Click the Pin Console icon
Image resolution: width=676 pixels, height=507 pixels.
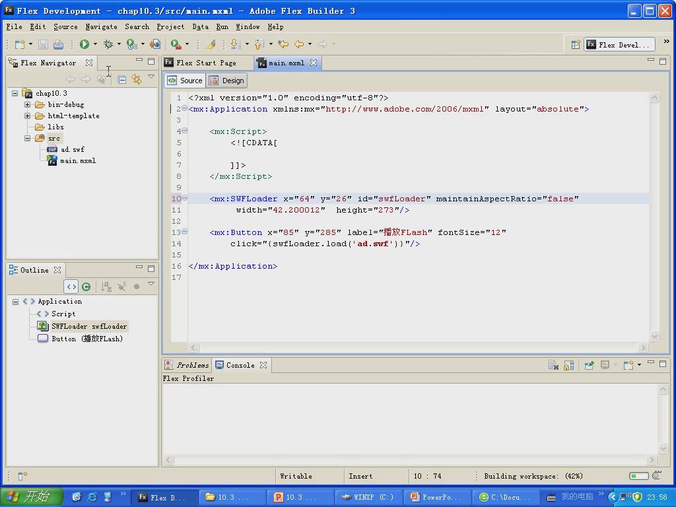click(589, 365)
